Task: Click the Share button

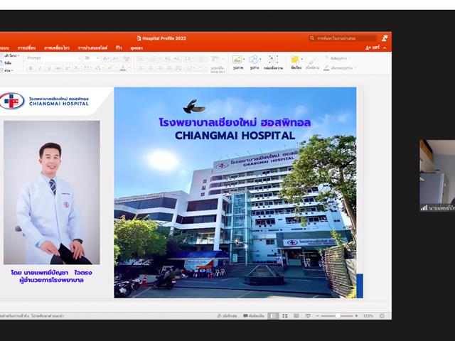Action: pos(373,48)
